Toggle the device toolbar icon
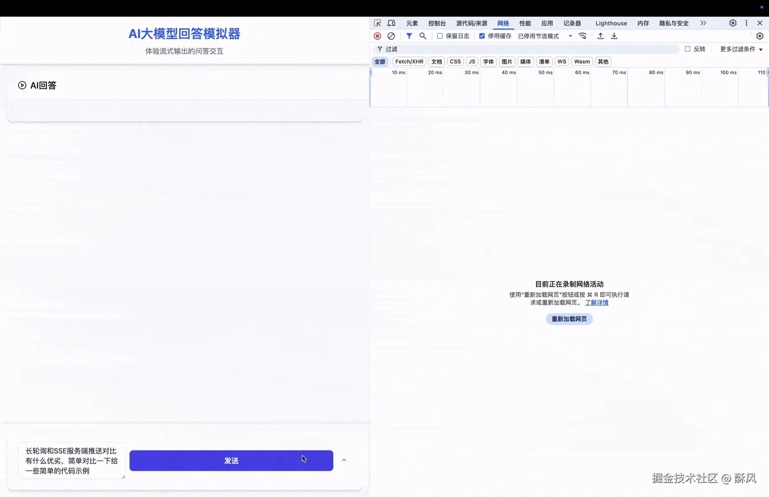This screenshot has height=497, width=769. tap(391, 23)
